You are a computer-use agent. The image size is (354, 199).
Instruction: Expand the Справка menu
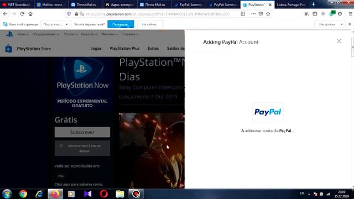pyautogui.click(x=131, y=34)
